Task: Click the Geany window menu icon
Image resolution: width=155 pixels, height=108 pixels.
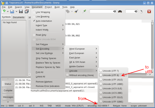Action: (x=3, y=3)
